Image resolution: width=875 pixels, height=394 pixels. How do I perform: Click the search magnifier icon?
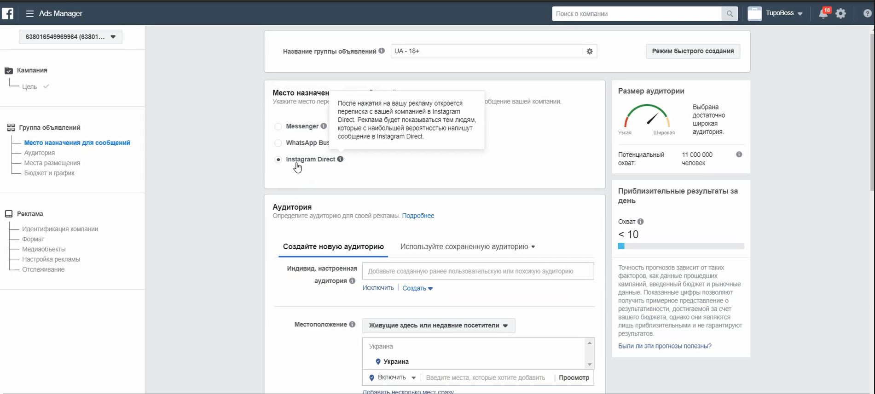tap(730, 14)
